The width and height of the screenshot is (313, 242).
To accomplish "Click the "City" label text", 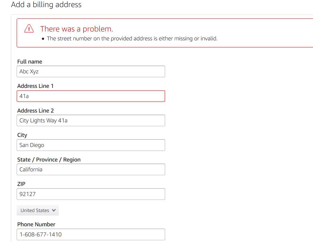I will coord(22,135).
